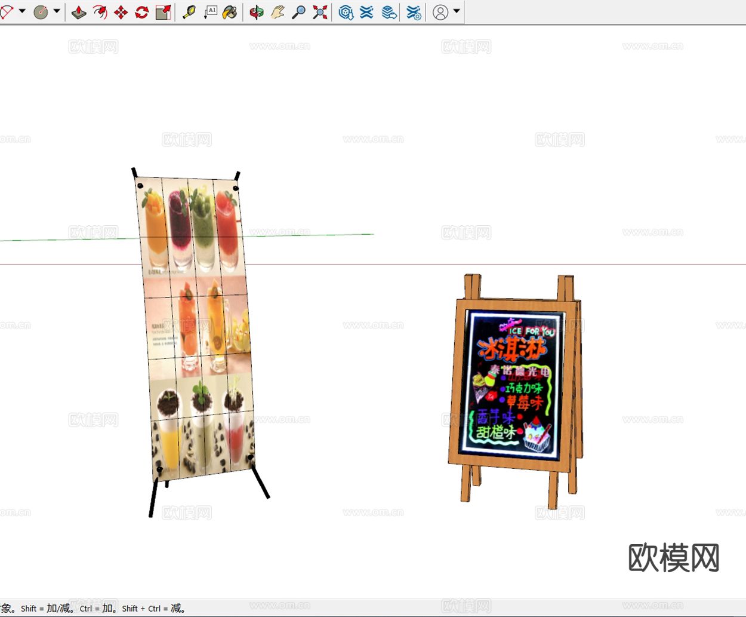Open the 3D Warehouse icon

pos(346,12)
